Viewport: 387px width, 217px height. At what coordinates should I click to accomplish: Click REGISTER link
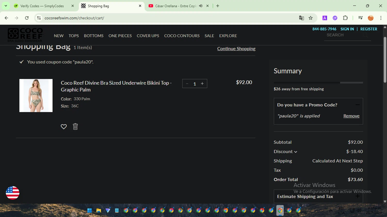pyautogui.click(x=369, y=29)
